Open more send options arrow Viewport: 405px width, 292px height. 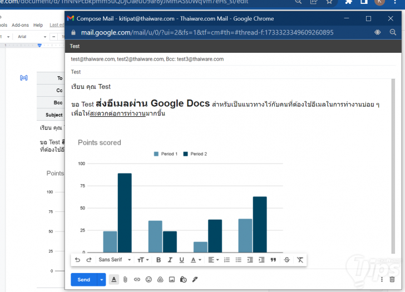pos(101,280)
